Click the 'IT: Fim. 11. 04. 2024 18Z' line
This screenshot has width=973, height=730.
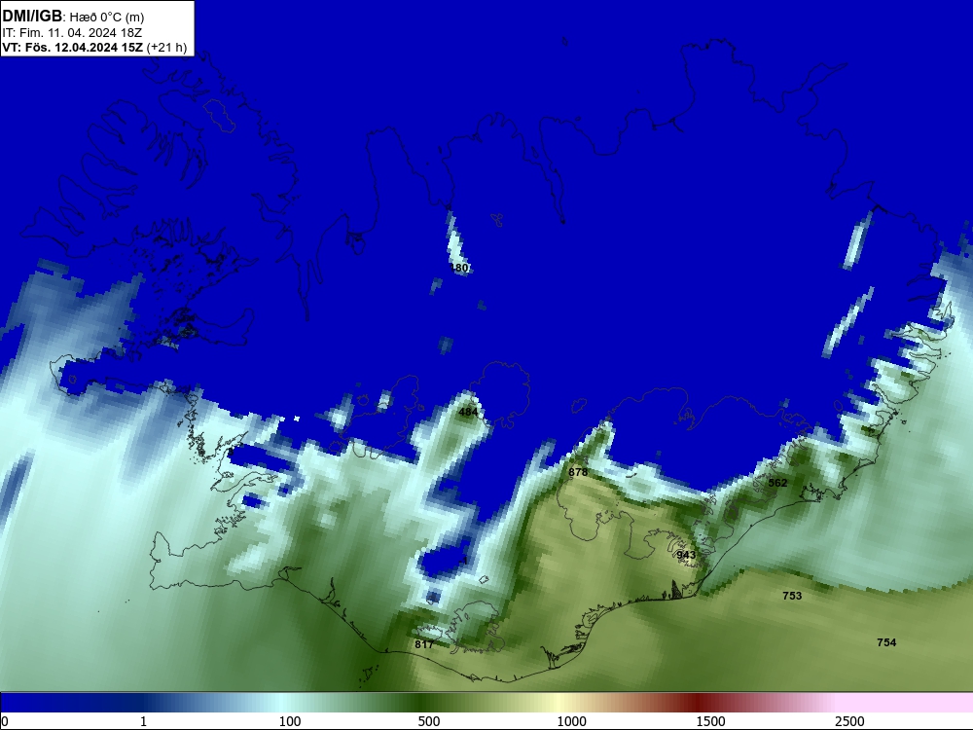pos(72,32)
